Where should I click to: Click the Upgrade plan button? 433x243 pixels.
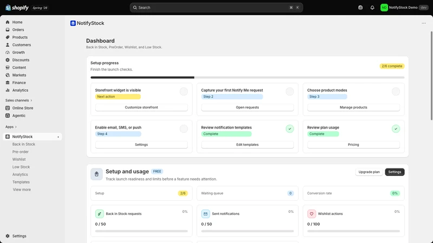pos(369,172)
